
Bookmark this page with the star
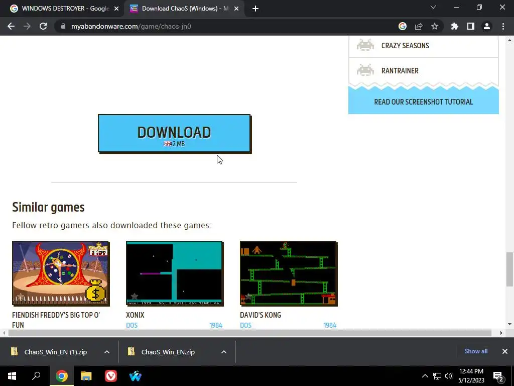pyautogui.click(x=435, y=26)
